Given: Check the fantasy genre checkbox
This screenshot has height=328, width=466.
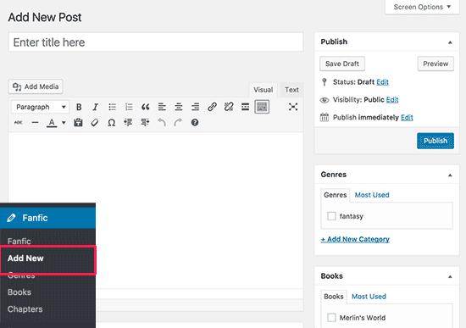Looking at the screenshot, I should pos(331,216).
